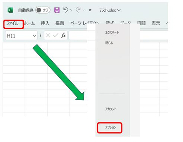
Task: Open the undo history dropdown arrow
Action: click(71, 10)
